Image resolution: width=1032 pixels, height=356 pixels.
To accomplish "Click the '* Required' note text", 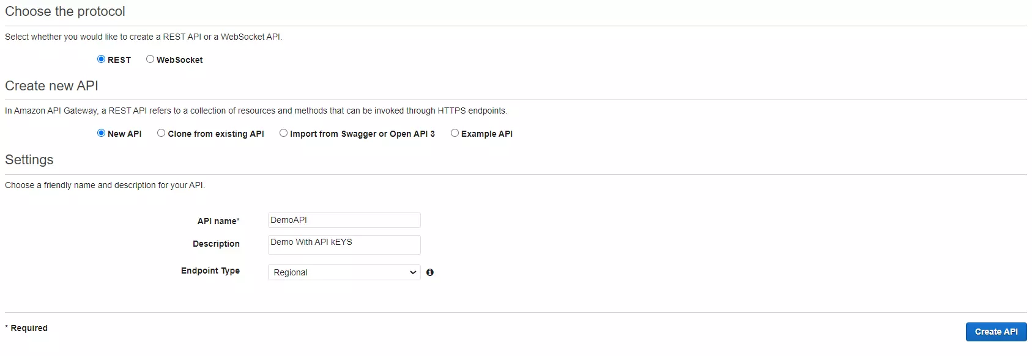I will click(26, 328).
